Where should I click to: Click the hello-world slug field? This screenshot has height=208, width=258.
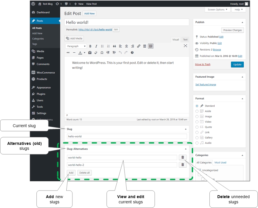pyautogui.click(x=127, y=136)
